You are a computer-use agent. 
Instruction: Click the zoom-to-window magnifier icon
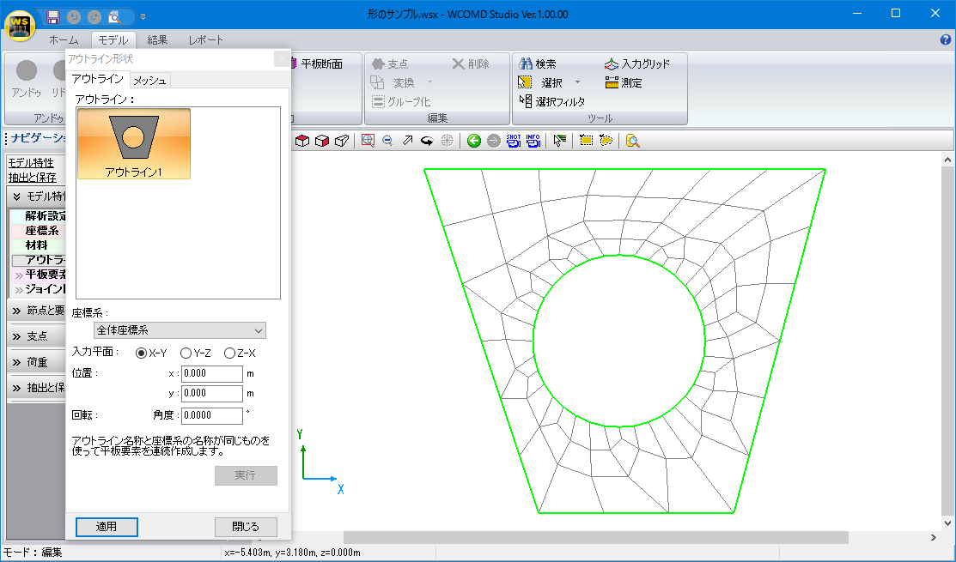point(368,141)
